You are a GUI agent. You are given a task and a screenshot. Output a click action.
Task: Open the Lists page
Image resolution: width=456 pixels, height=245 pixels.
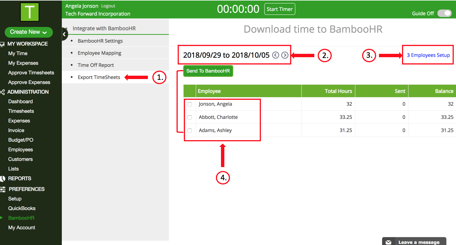click(x=13, y=169)
